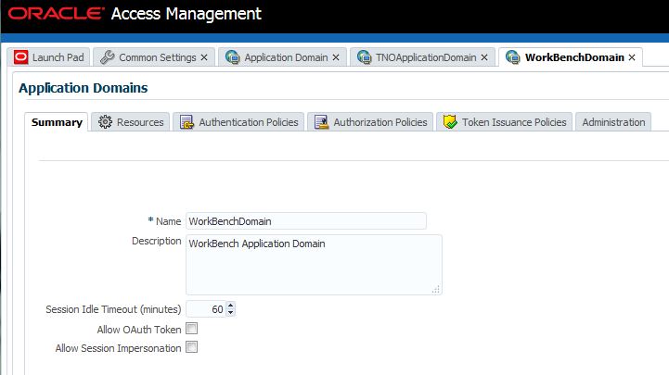Click the TNOApplicationDomain globe icon
Screen dimensions: 669x375
point(364,57)
